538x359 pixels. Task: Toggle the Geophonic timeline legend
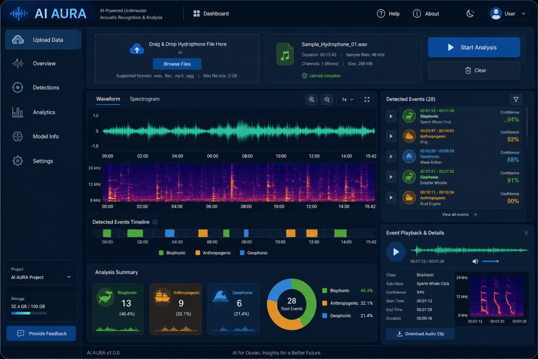click(x=253, y=253)
